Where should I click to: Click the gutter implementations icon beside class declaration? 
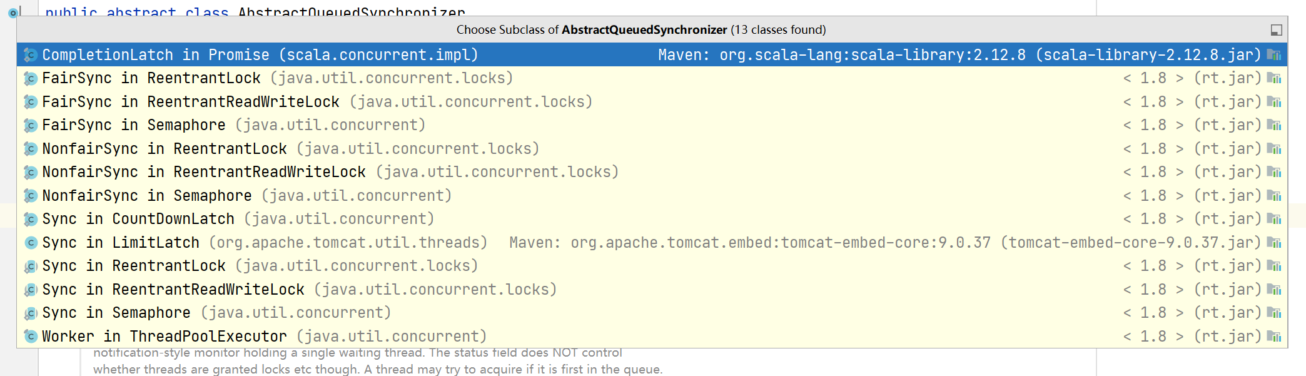13,13
